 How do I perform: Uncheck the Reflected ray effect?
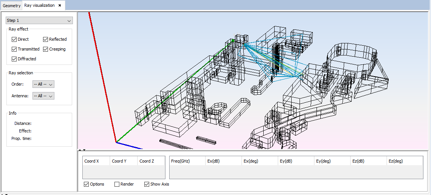tap(46, 39)
